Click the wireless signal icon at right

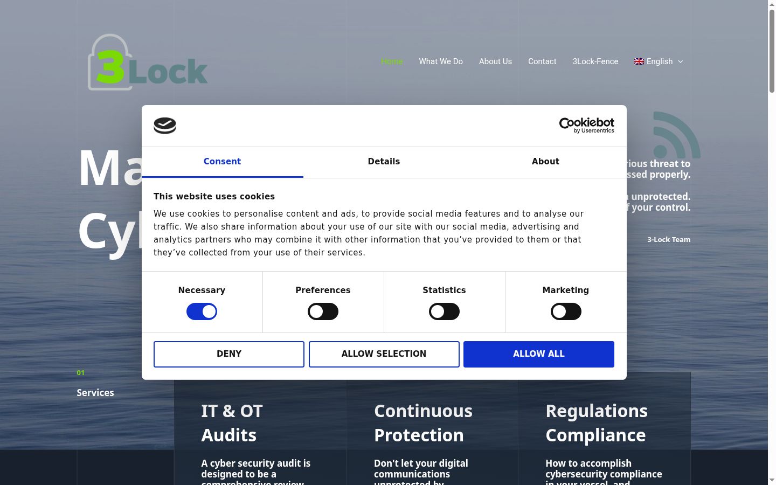point(677,135)
